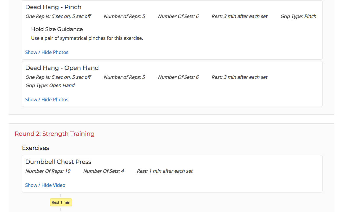
Task: Click Number Of Reps: 10 text
Action: point(48,171)
